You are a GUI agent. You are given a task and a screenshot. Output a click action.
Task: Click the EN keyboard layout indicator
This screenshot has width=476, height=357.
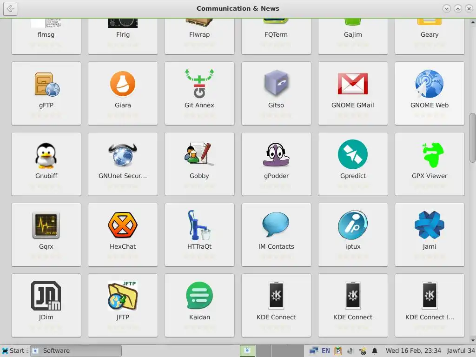pyautogui.click(x=326, y=351)
